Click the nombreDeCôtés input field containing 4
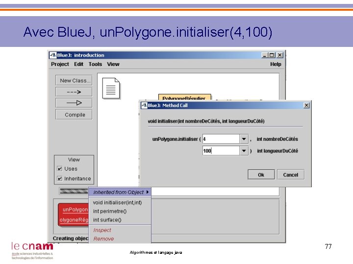The width and height of the screenshot is (353, 264). point(221,139)
